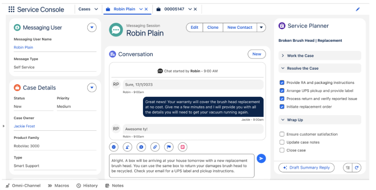Close the Robin Plain tab
Image resolution: width=376 pixels, height=190 pixels.
146,9
